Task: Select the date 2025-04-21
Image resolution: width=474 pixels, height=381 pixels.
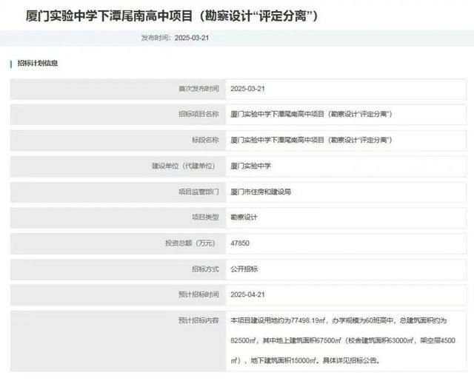Action: [x=247, y=294]
